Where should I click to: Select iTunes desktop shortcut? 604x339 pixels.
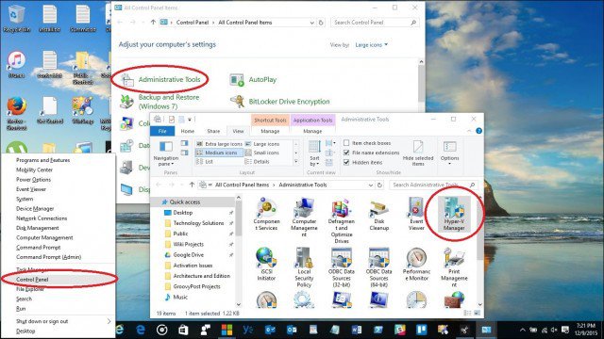click(x=16, y=64)
